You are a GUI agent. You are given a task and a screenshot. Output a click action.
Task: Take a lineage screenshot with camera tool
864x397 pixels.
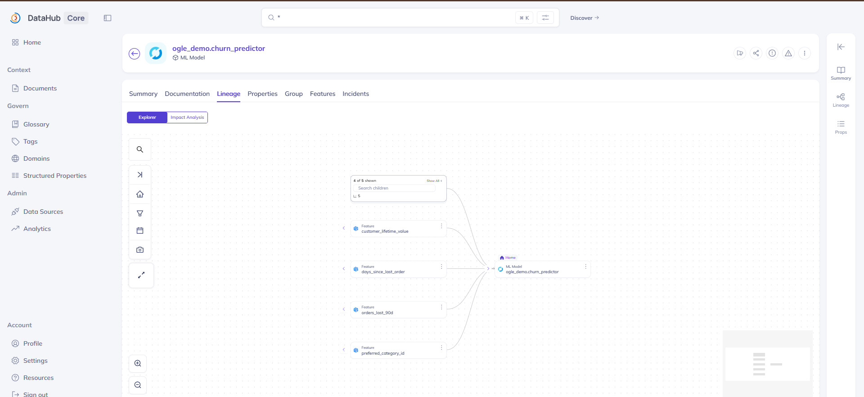tap(140, 250)
